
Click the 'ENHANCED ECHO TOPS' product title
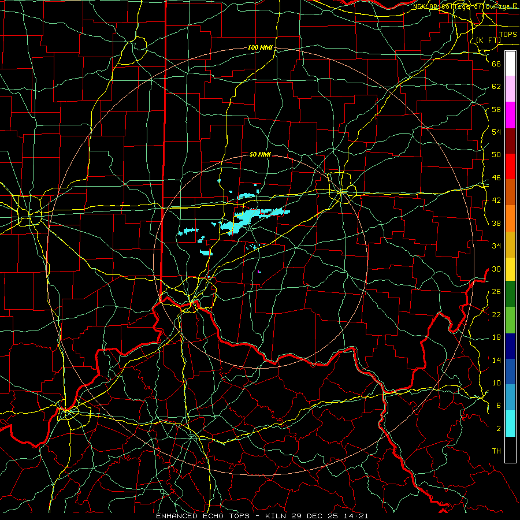coord(203,516)
